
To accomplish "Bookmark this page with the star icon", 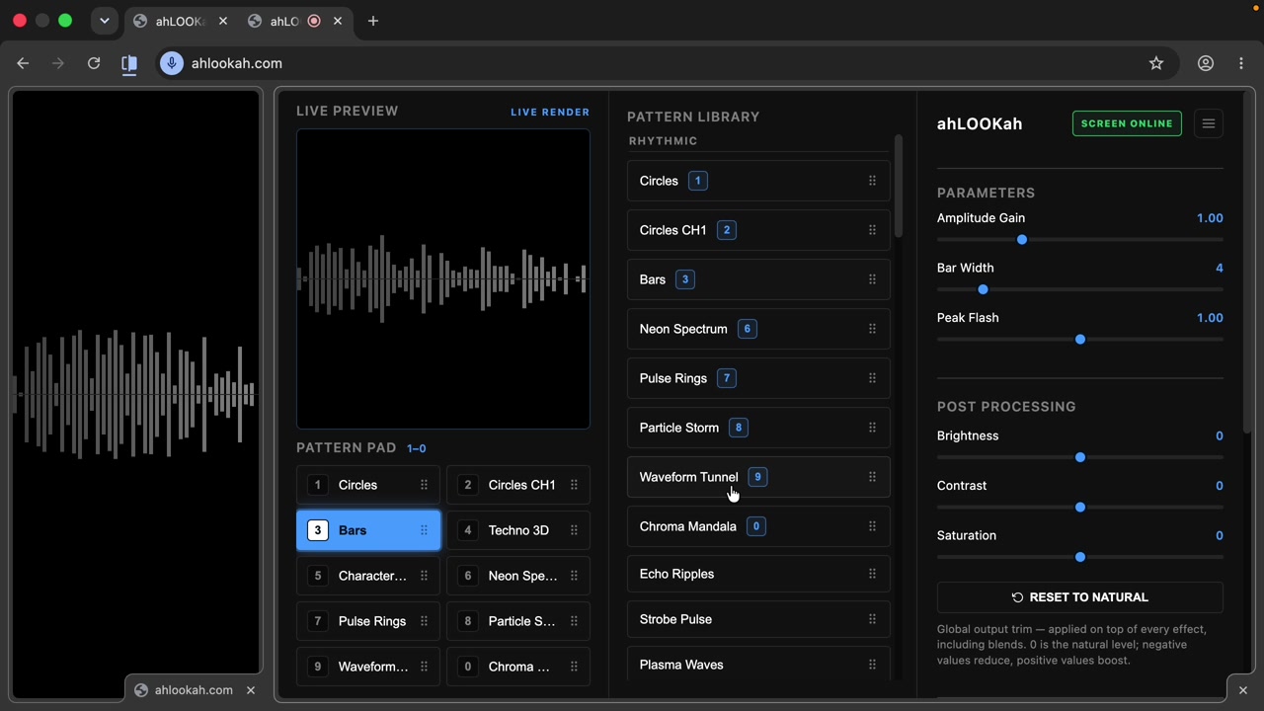I will (x=1156, y=63).
